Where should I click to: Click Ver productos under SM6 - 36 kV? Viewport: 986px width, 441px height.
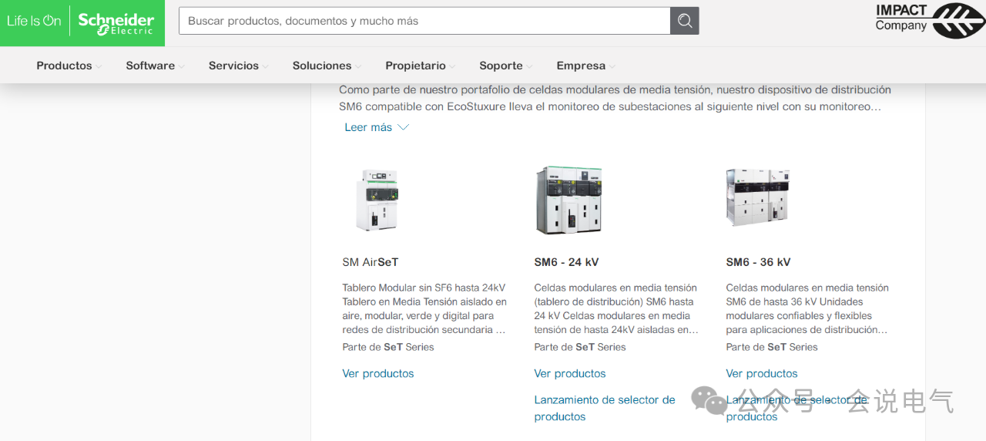[762, 373]
